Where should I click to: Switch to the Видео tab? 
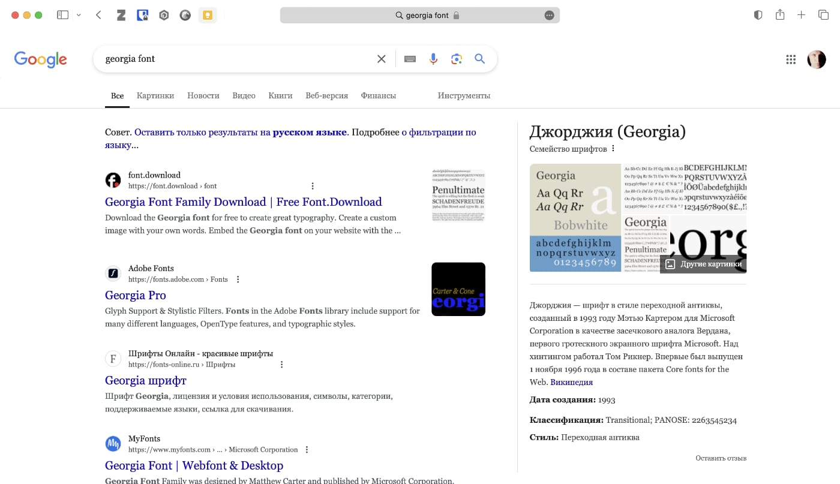point(244,95)
